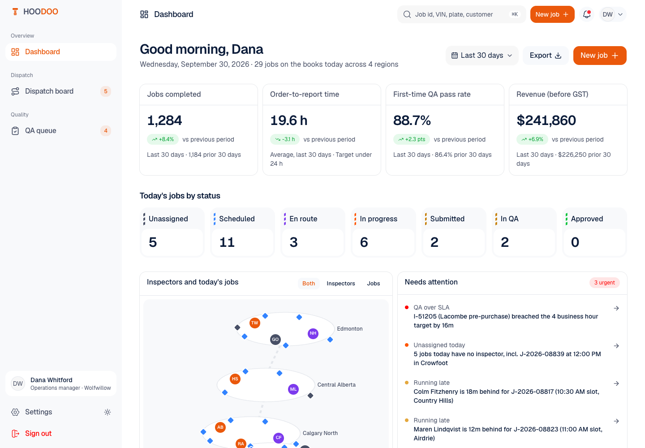Screen dimensions: 645x448
Task: Select inspector CF marker on map
Action: (x=279, y=438)
